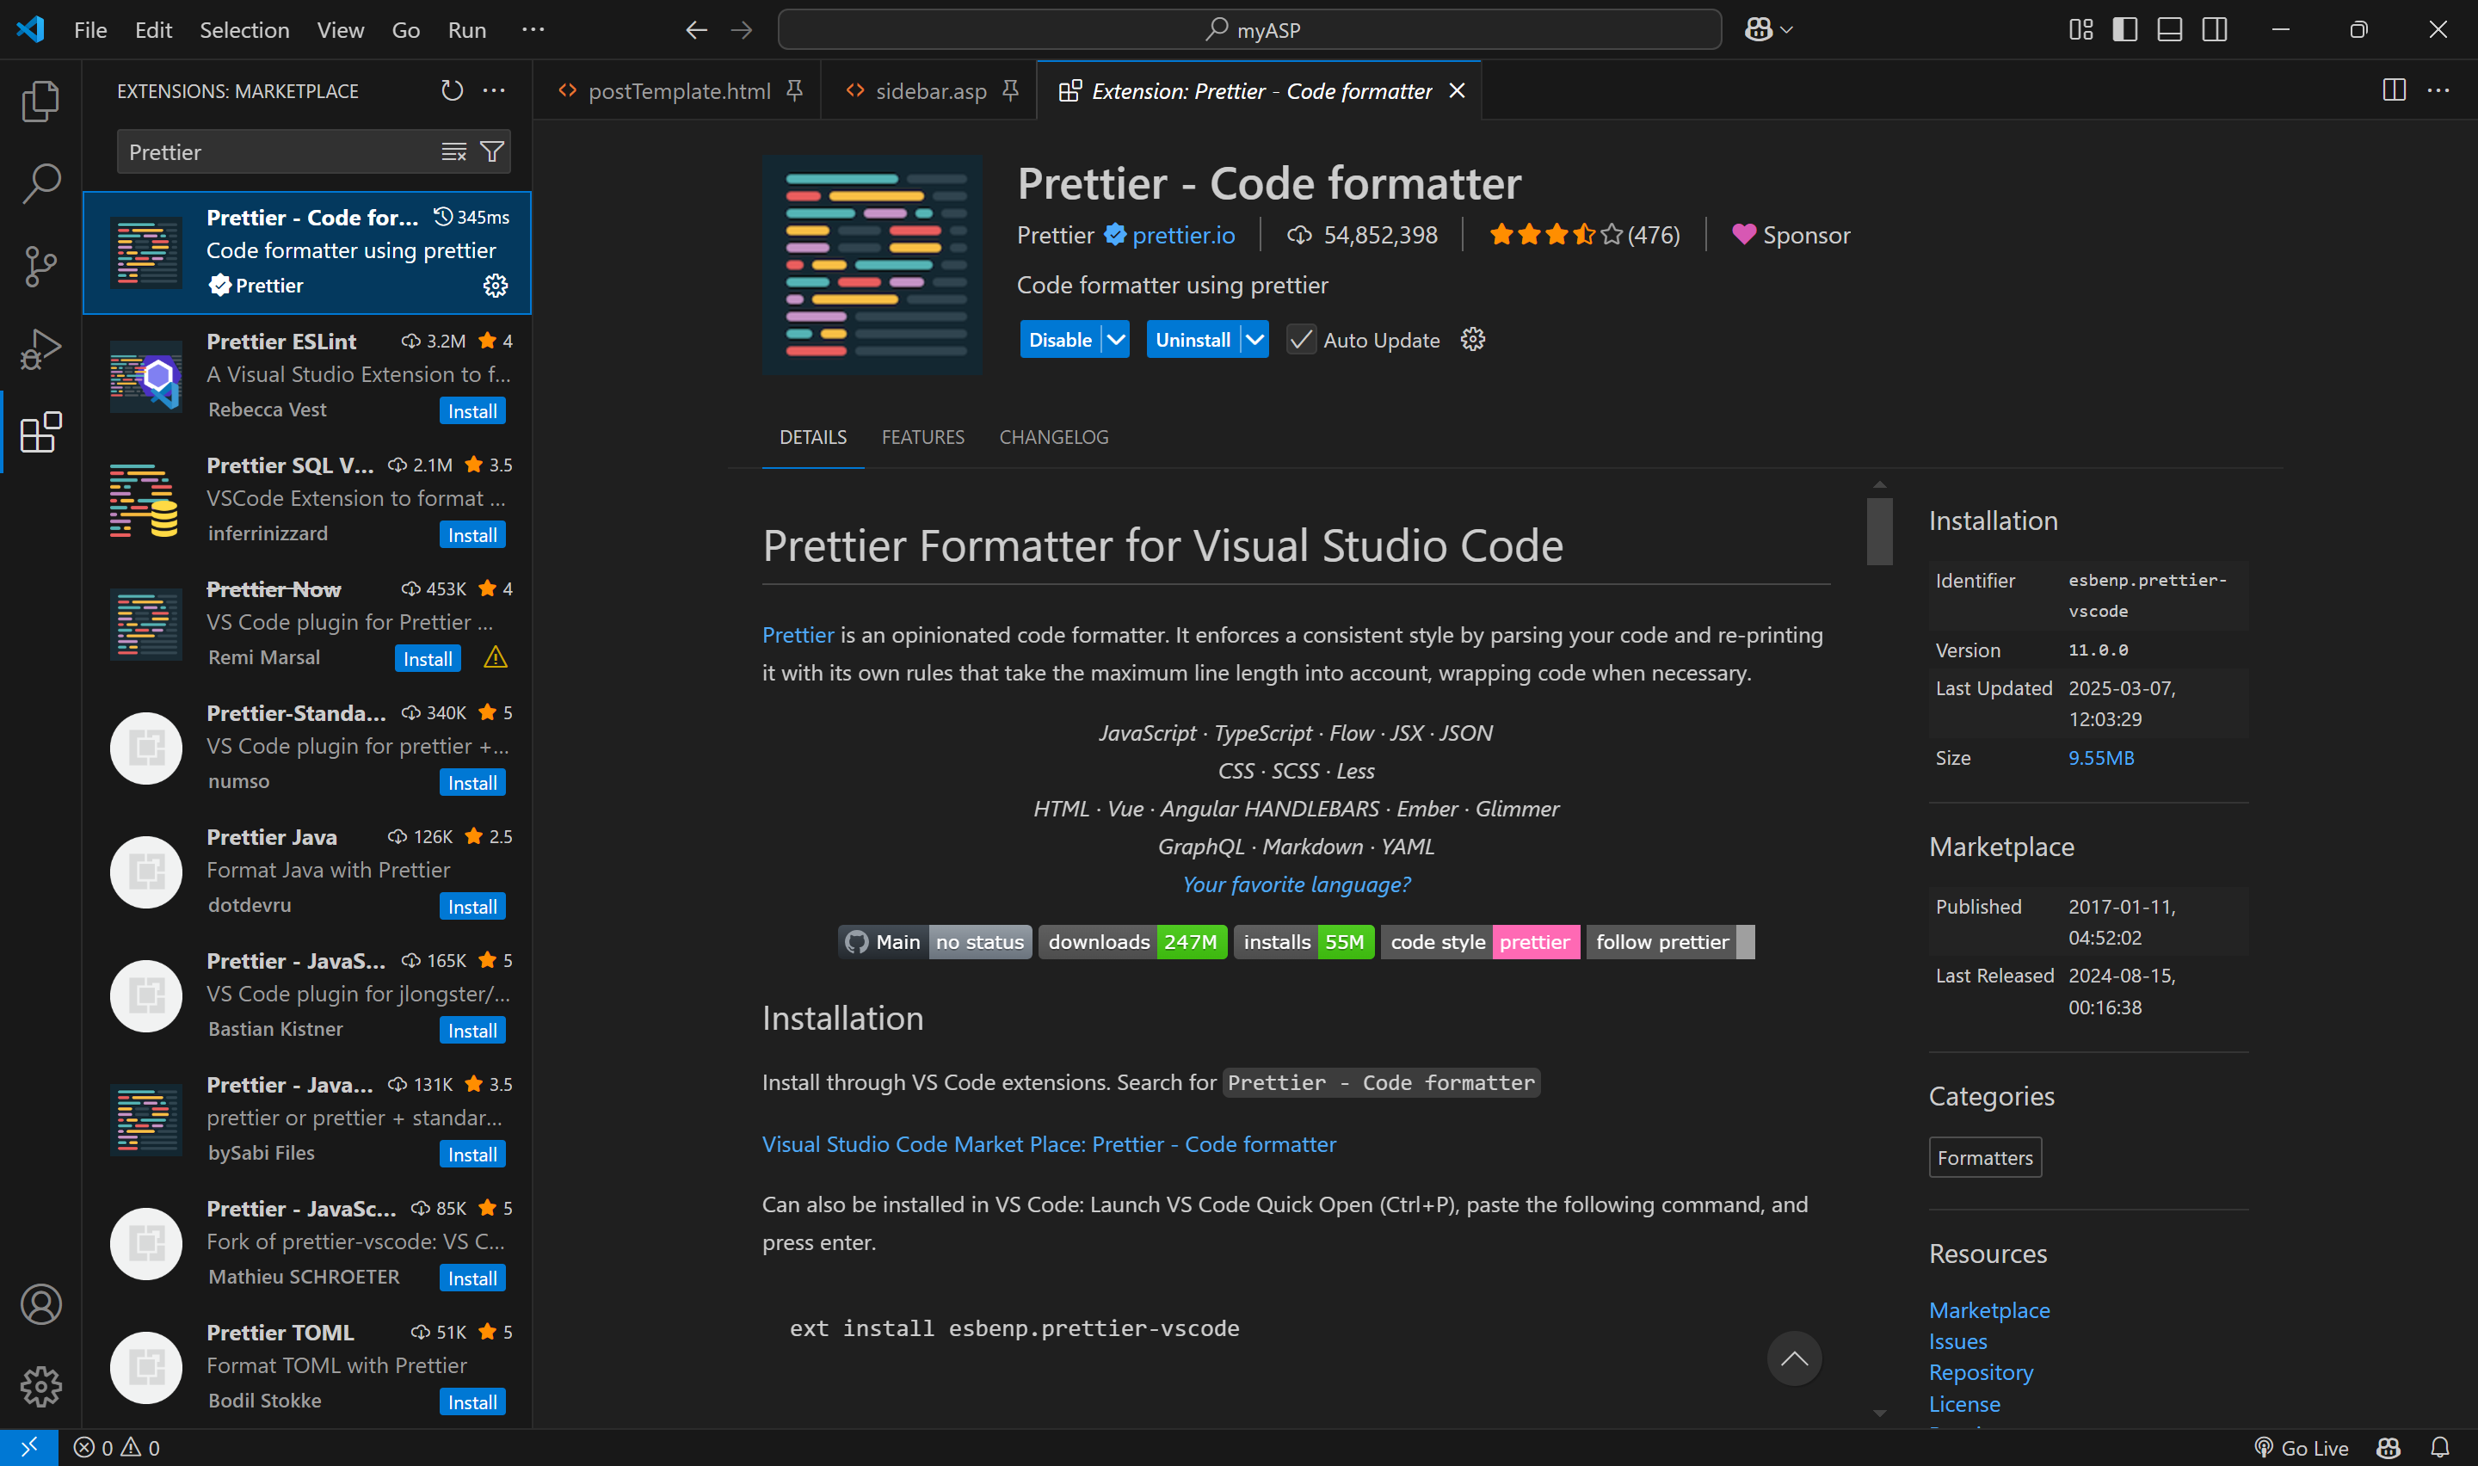This screenshot has height=1466, width=2478.
Task: Open extension settings gear near Auto Update
Action: click(x=1472, y=340)
